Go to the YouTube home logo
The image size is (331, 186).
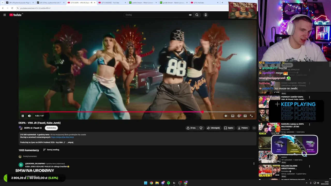pyautogui.click(x=16, y=15)
